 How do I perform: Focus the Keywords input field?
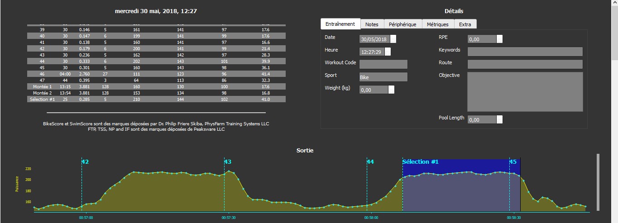pos(525,52)
